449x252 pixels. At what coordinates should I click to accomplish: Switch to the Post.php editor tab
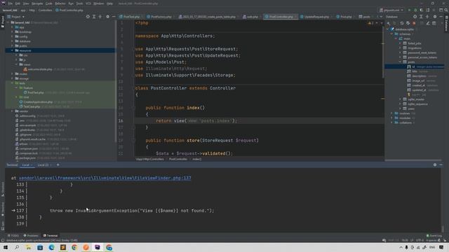point(346,17)
